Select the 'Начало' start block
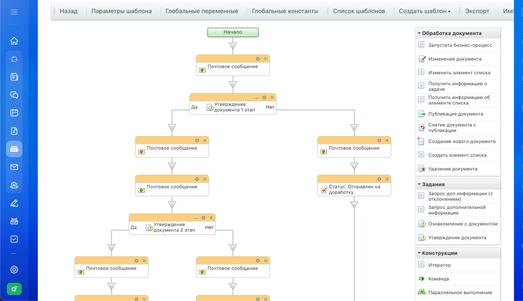The image size is (523, 301). coord(233,32)
